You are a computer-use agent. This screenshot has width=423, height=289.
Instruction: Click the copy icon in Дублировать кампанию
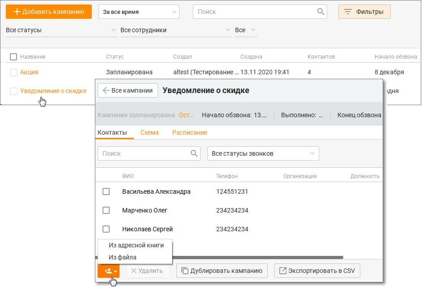point(184,271)
